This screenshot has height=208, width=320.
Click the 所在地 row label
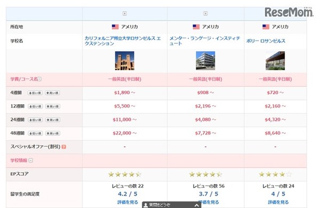point(17,27)
